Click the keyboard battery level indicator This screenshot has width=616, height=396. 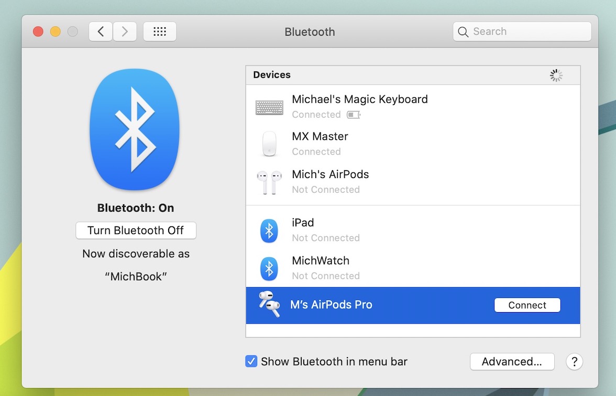tap(354, 115)
